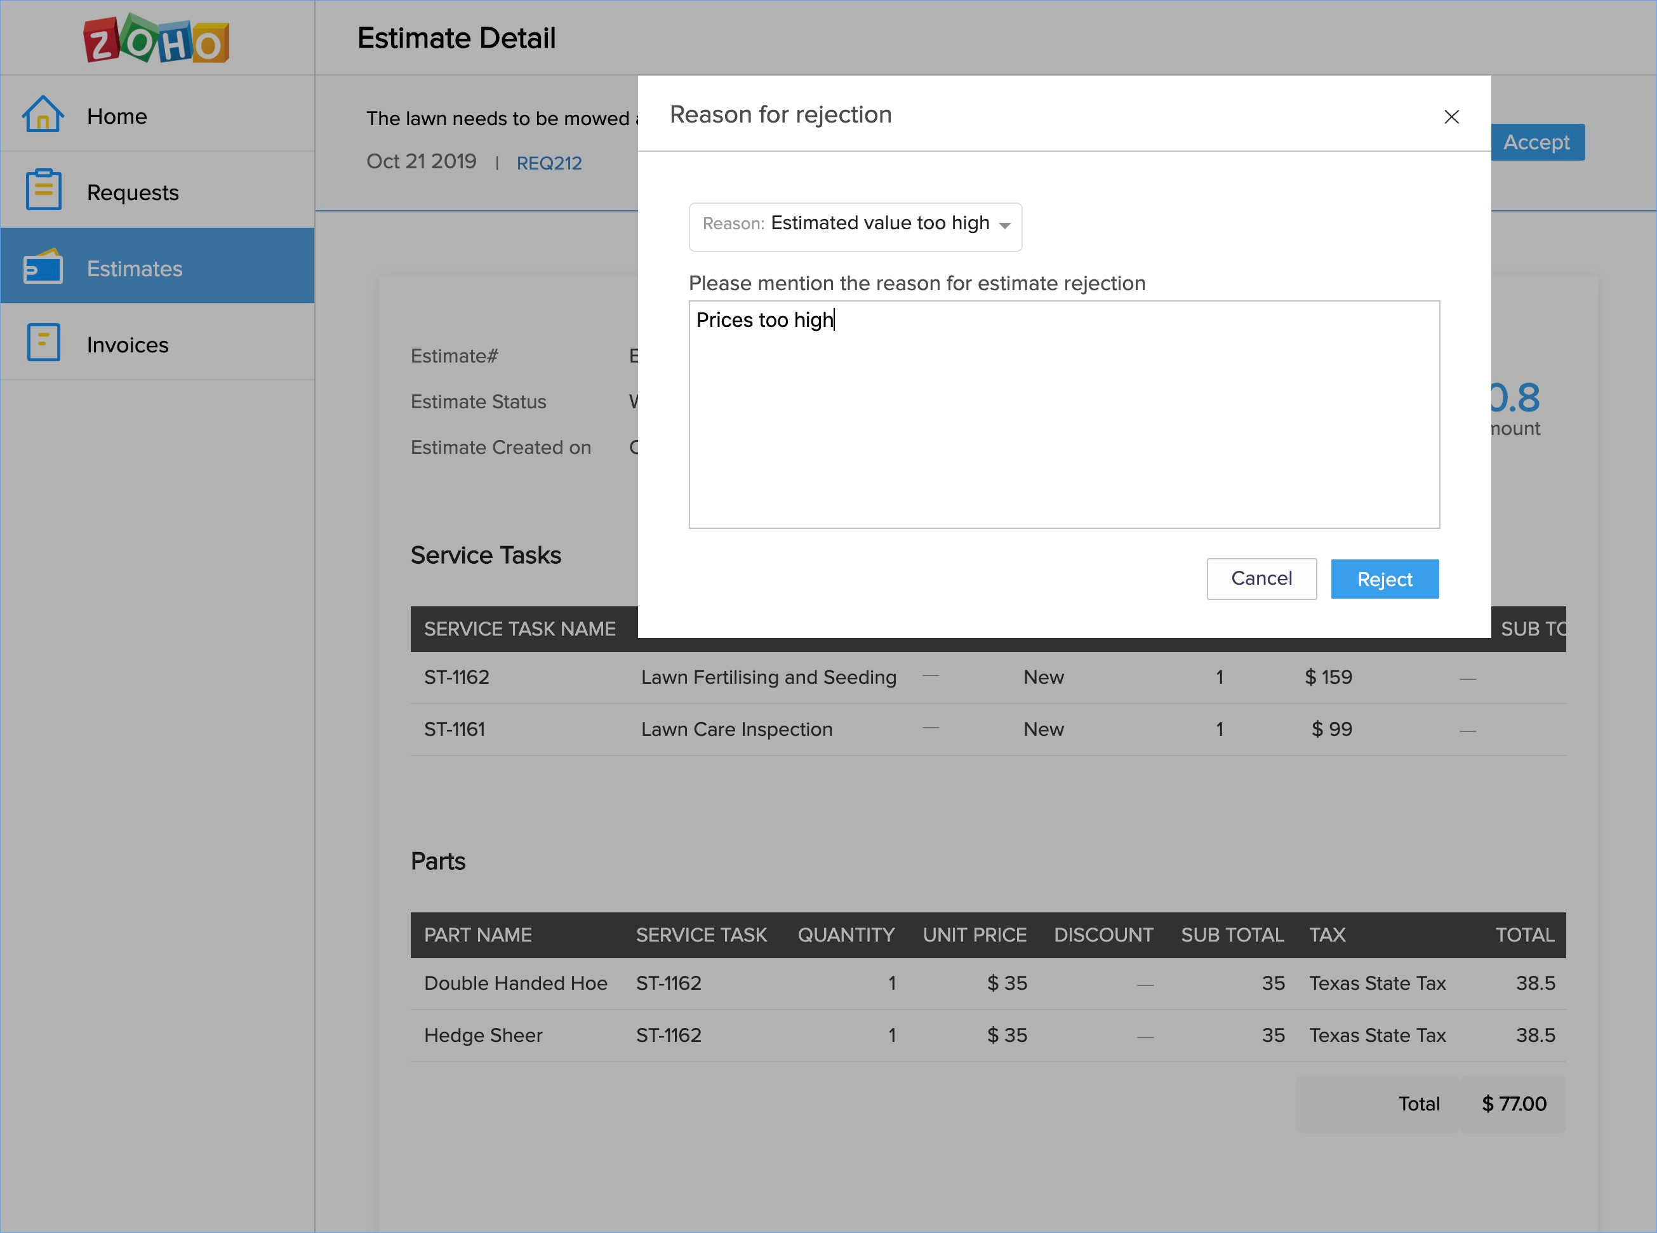Open the REQ212 request link

click(549, 163)
